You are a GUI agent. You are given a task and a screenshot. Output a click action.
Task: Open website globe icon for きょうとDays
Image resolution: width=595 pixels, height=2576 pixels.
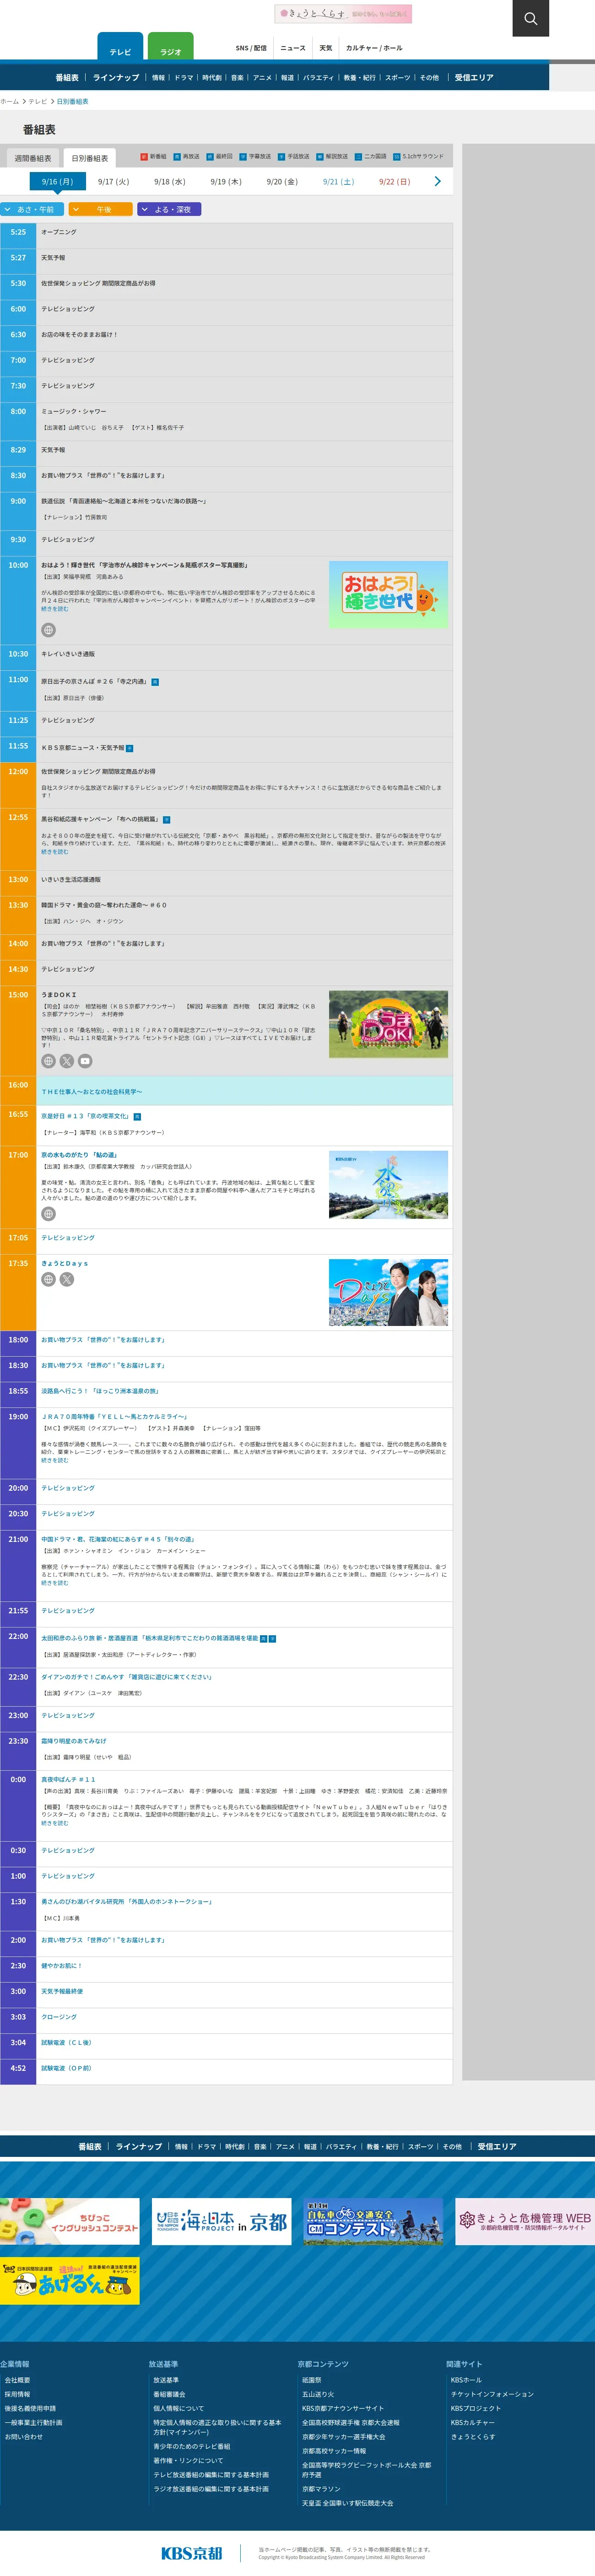48,1279
